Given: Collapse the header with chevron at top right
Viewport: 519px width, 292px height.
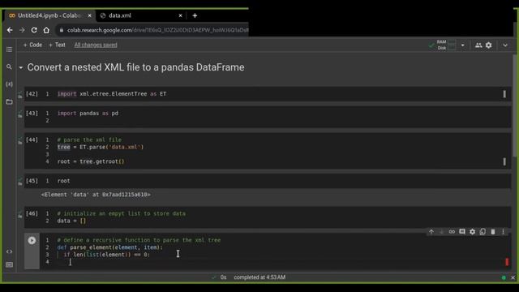Looking at the screenshot, I should [x=505, y=45].
